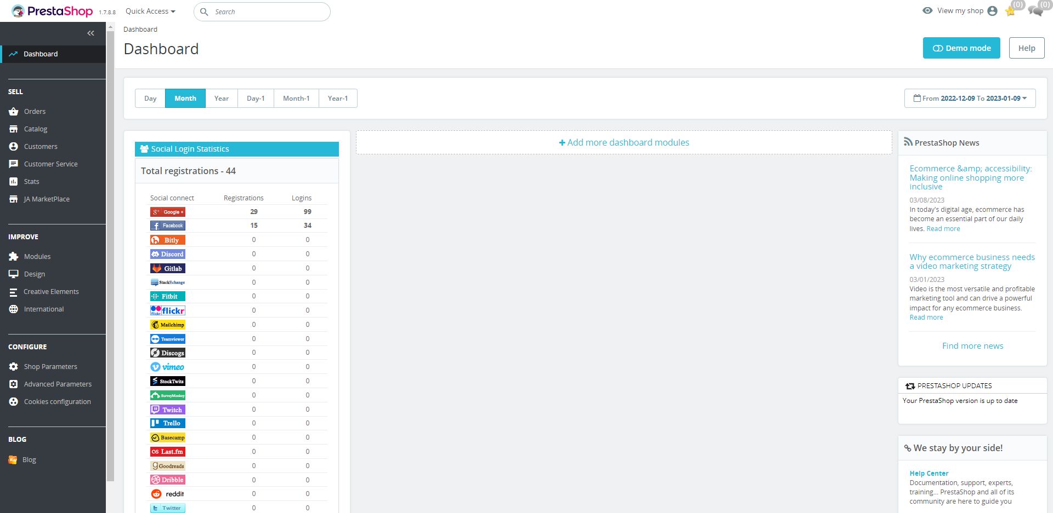Viewport: 1053px width, 513px height.
Task: Click the Advanced Parameters icon
Action: 14,384
